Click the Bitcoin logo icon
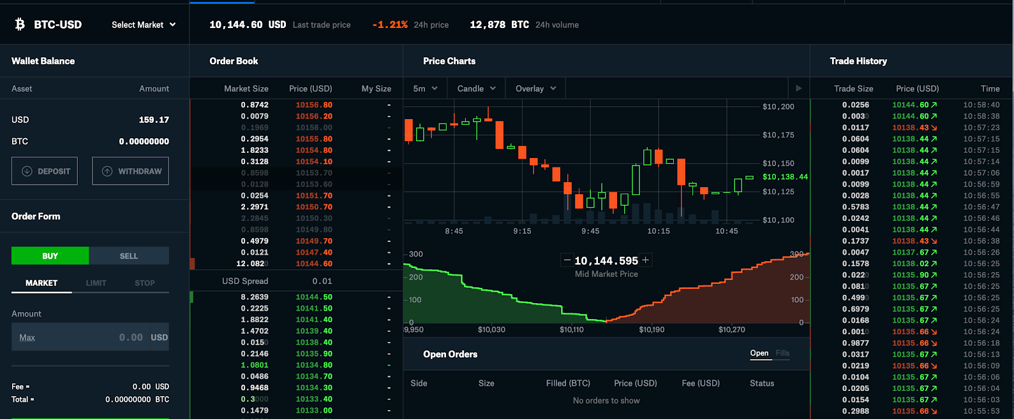1014x419 pixels. click(x=20, y=24)
